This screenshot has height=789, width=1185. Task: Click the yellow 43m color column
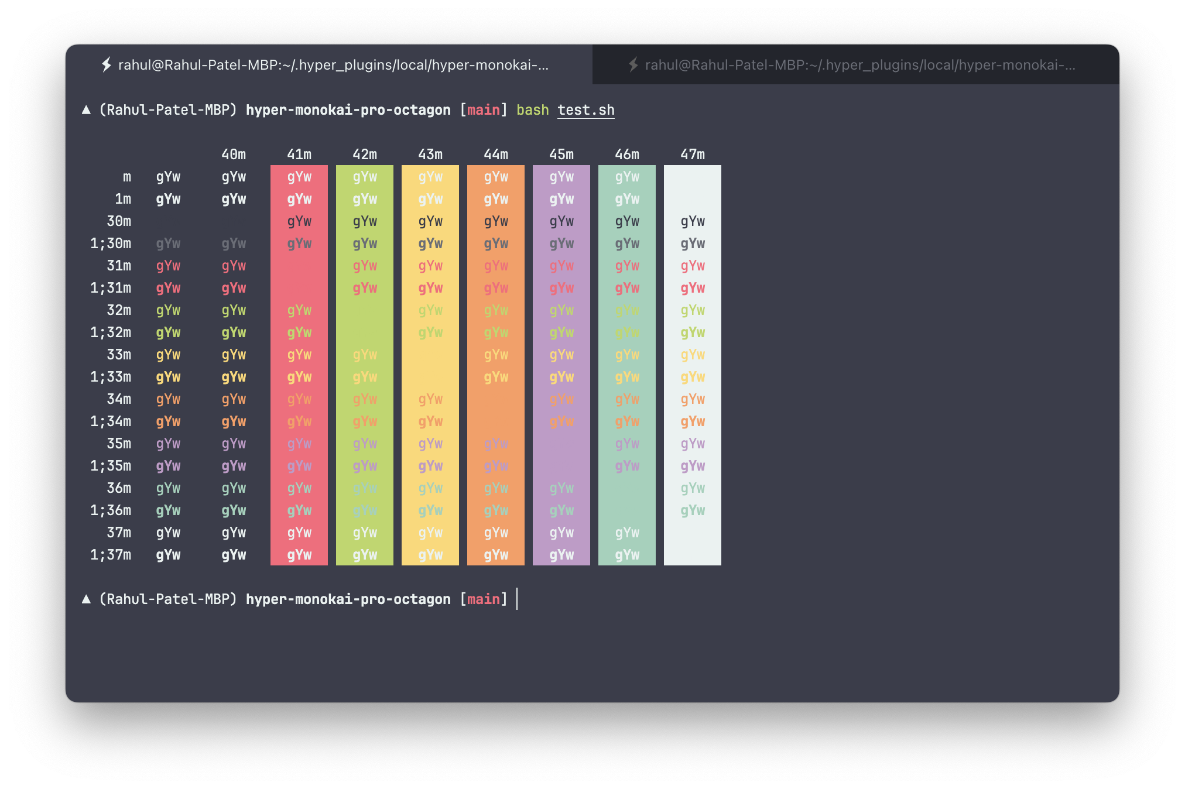pos(430,365)
